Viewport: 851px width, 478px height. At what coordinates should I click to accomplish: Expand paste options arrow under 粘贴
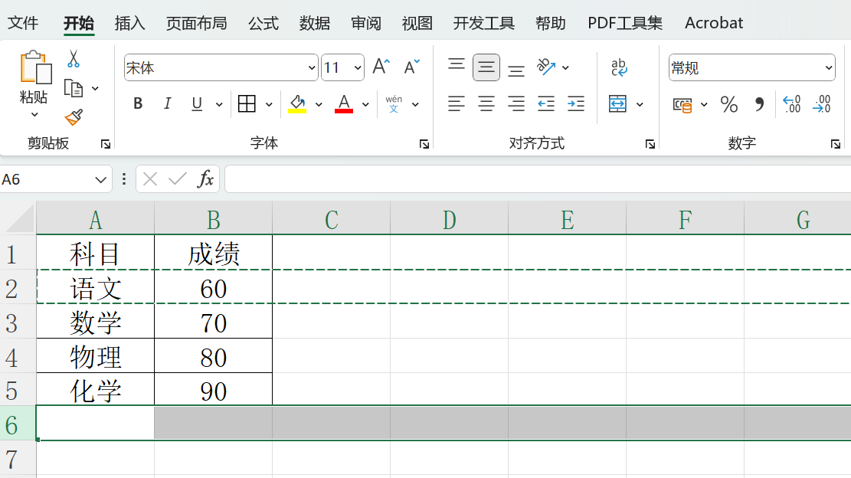pos(34,115)
